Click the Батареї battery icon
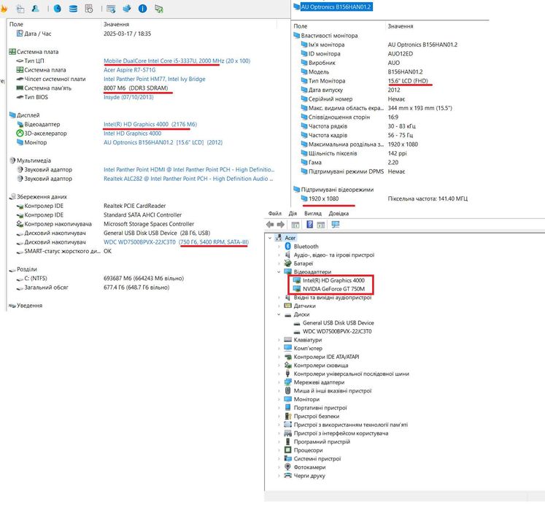 click(x=287, y=263)
